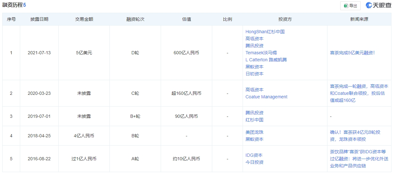The width and height of the screenshot is (394, 174).
Task: Select the round cell A轮
Action: tap(135, 159)
